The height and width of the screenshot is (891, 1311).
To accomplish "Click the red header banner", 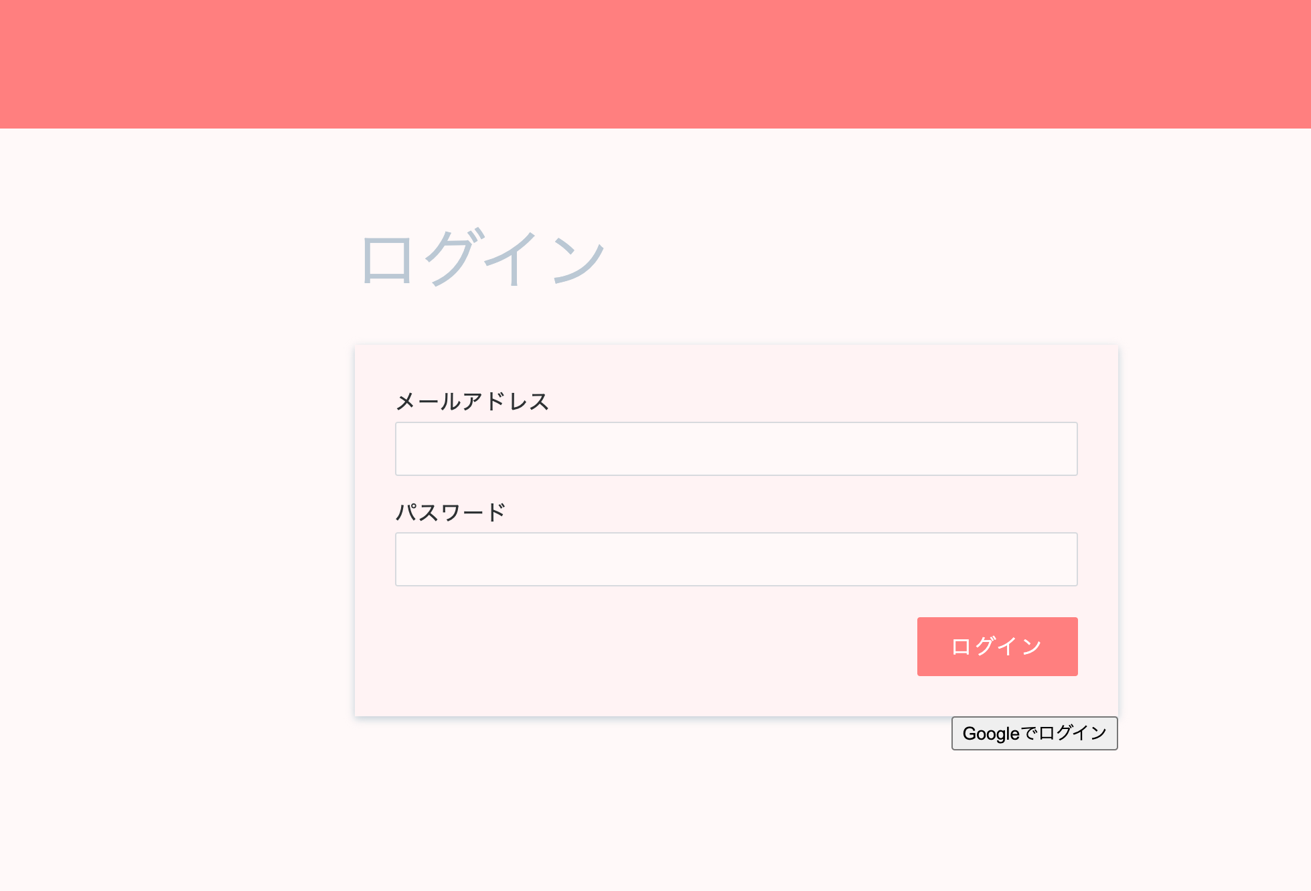I will click(655, 64).
